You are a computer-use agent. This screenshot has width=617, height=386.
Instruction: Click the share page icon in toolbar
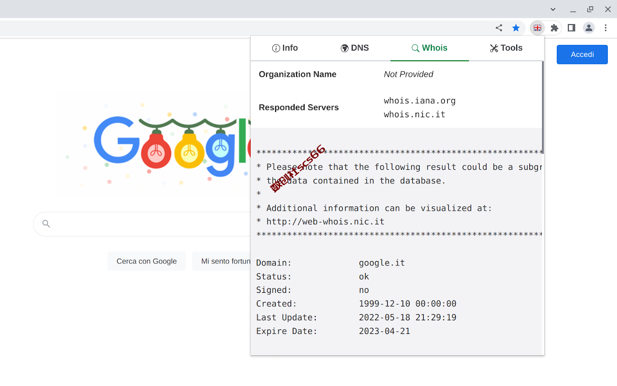tap(499, 28)
